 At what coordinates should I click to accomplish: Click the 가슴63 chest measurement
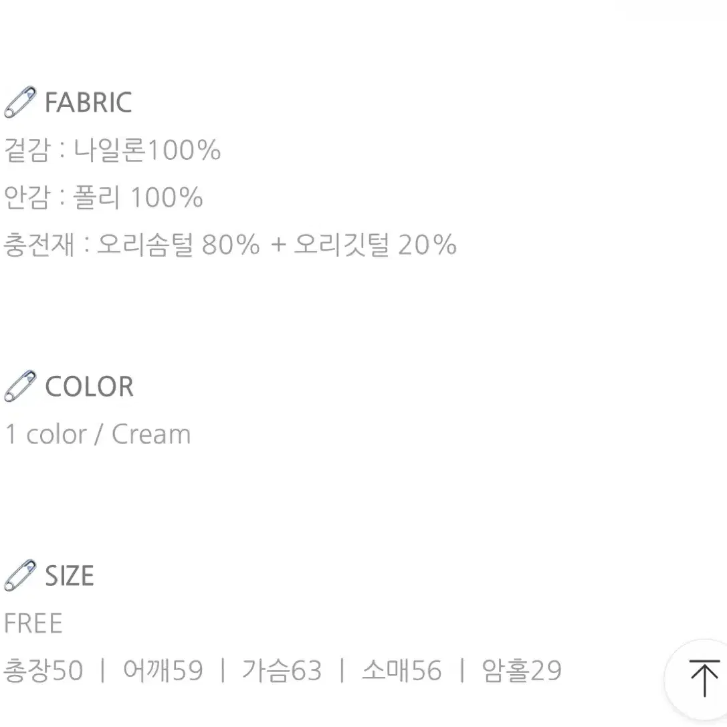[x=282, y=670]
